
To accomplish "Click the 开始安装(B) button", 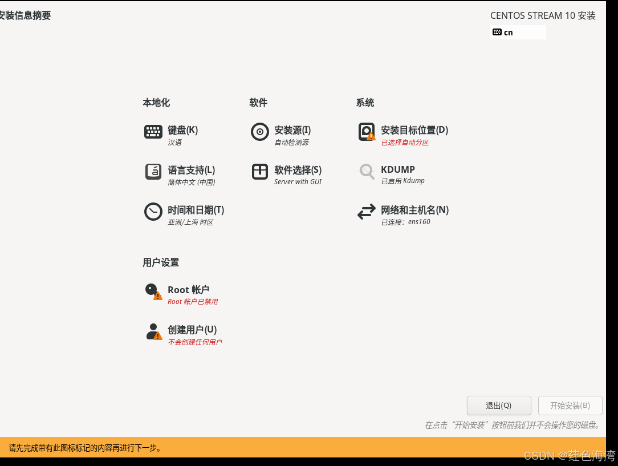I will point(570,406).
